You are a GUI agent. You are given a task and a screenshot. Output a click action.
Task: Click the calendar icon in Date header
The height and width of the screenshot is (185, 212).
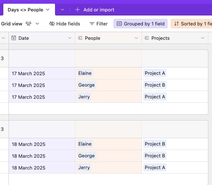(x=14, y=38)
